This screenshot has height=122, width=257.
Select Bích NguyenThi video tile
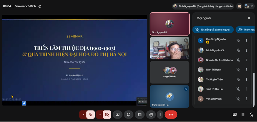(x=170, y=24)
